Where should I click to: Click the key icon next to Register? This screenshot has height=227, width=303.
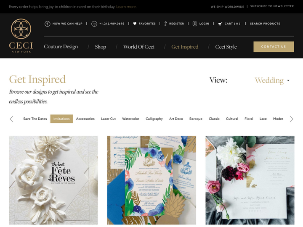pos(166,24)
